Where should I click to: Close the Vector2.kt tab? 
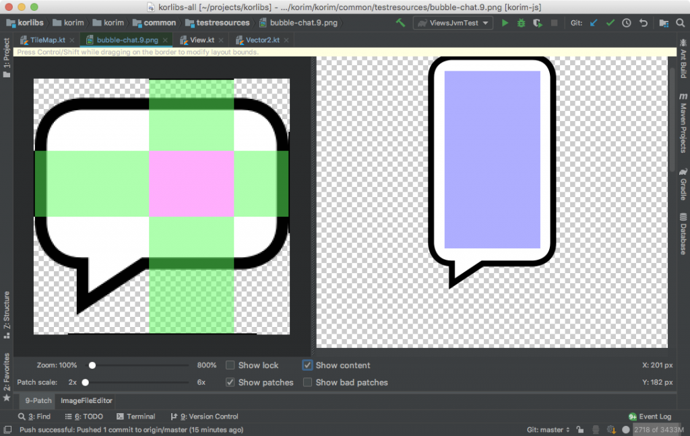[285, 40]
